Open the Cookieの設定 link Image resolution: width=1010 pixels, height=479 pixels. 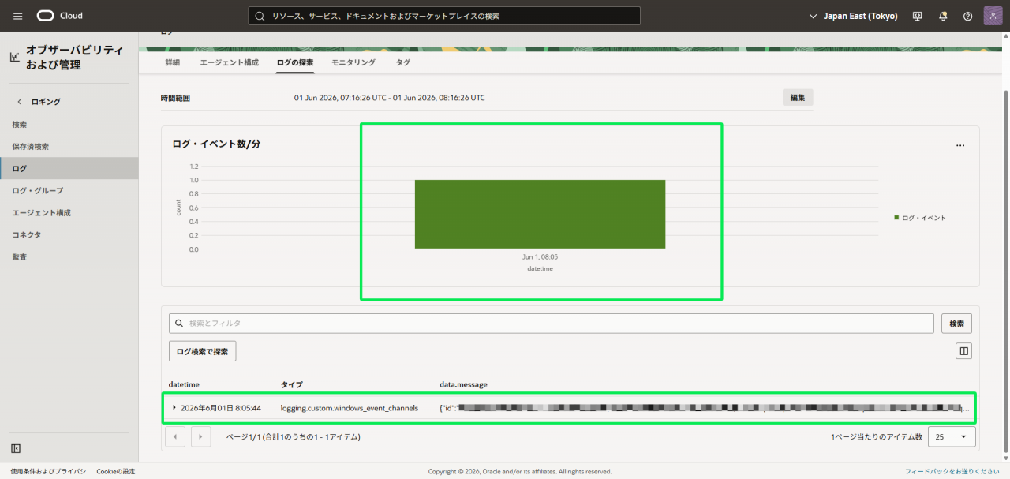pyautogui.click(x=116, y=471)
